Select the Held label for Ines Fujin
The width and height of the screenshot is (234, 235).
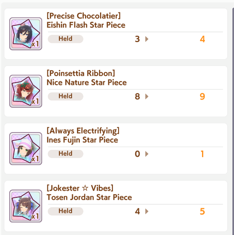[x=66, y=154]
